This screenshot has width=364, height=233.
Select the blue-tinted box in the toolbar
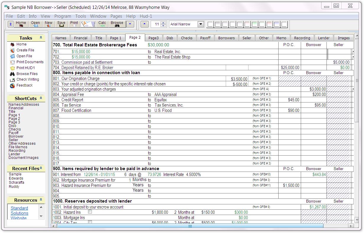tap(277, 24)
